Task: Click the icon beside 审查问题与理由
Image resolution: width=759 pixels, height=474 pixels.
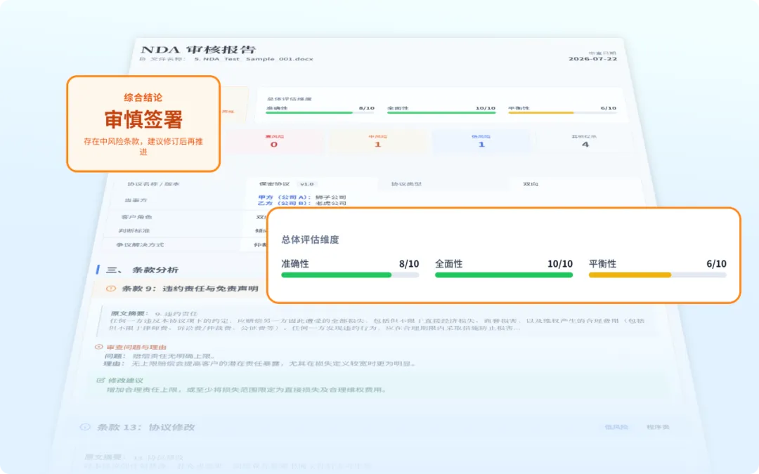Action: (99, 347)
